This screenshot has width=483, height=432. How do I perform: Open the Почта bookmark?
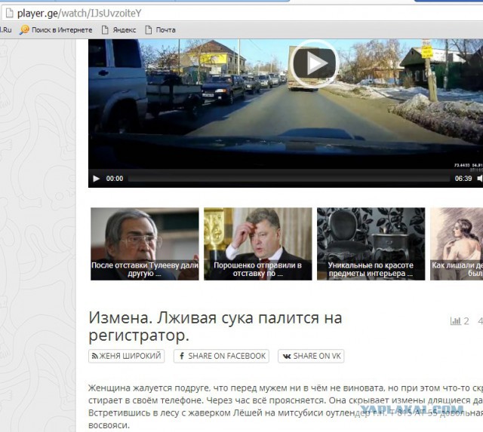pos(160,30)
